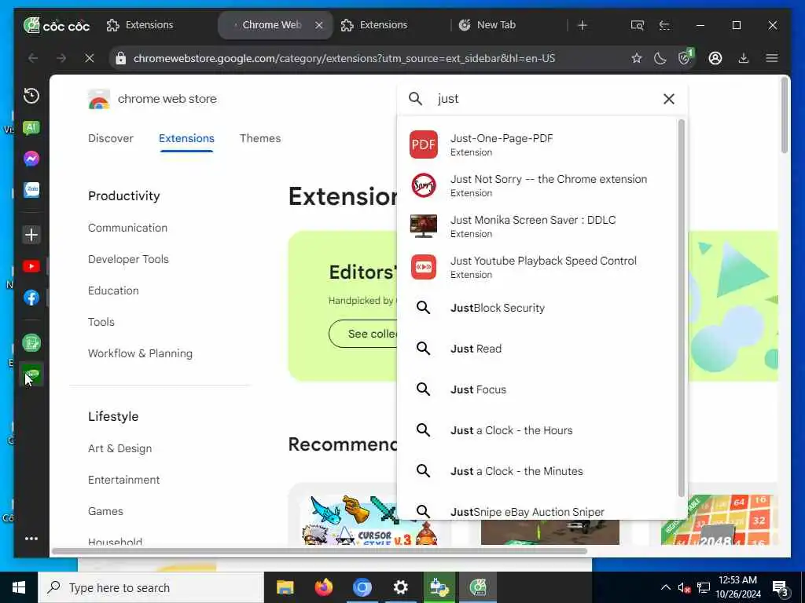
Task: Toggle dark mode moon icon in address bar
Action: pos(660,58)
